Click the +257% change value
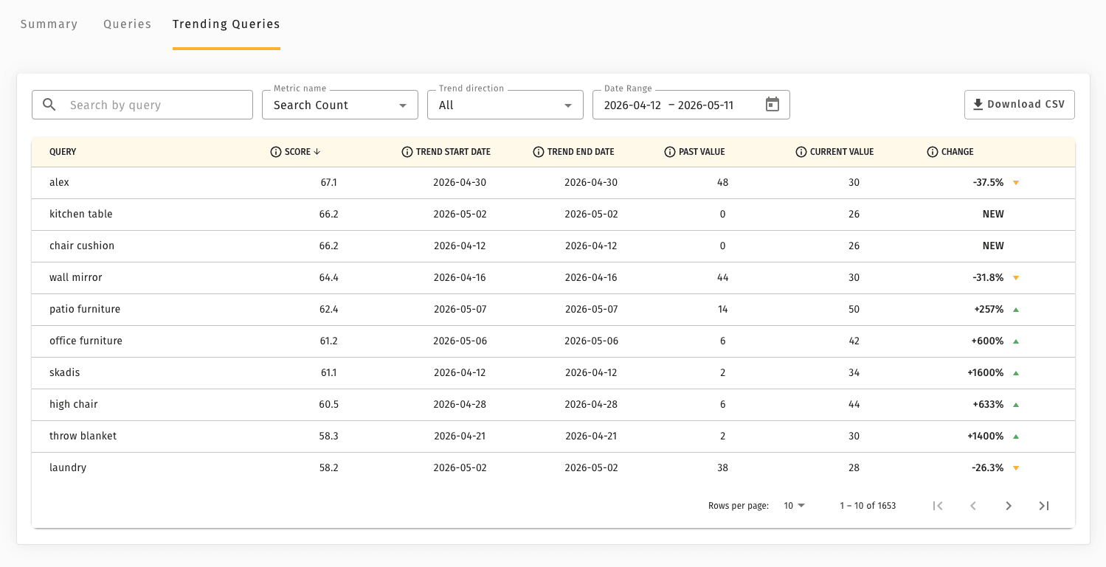Image resolution: width=1106 pixels, height=567 pixels. click(x=989, y=309)
